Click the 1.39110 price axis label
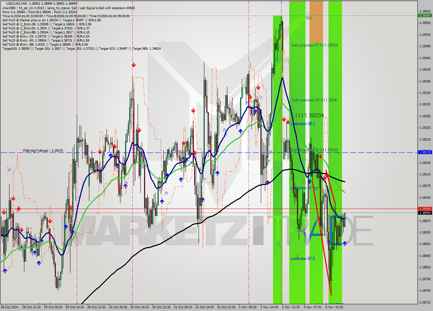The width and height of the screenshot is (433, 311). 425,174
